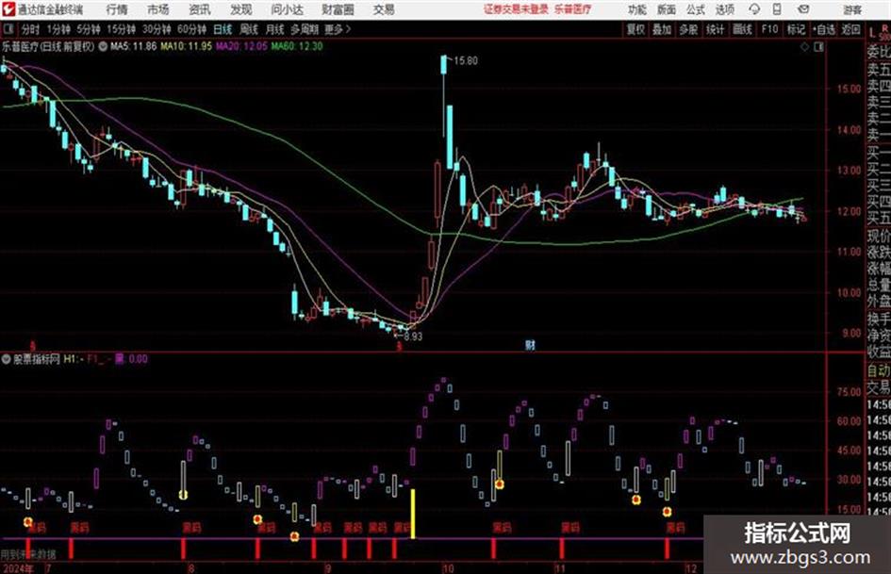Select the 日线 daily period tab
The width and height of the screenshot is (891, 574).
223,29
